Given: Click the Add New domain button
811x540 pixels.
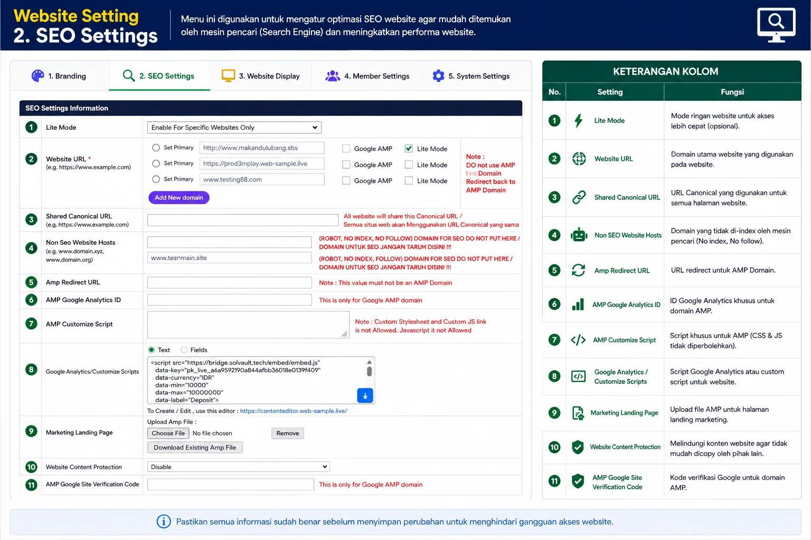Looking at the screenshot, I should click(x=179, y=197).
